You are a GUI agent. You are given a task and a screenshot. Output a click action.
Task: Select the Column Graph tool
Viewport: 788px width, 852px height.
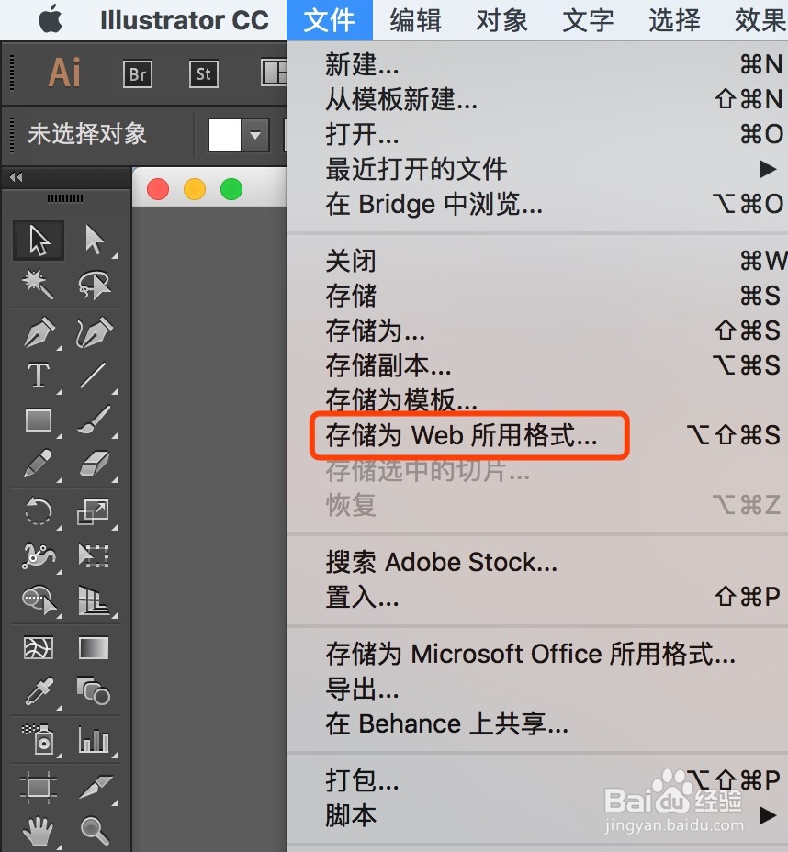tap(94, 739)
